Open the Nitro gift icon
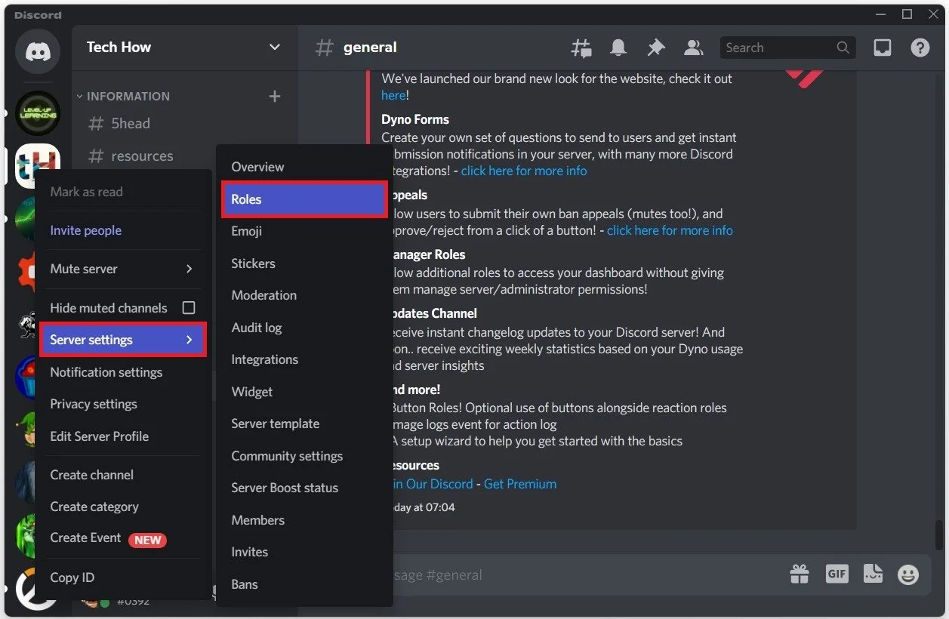Viewport: 949px width, 619px height. 800,574
